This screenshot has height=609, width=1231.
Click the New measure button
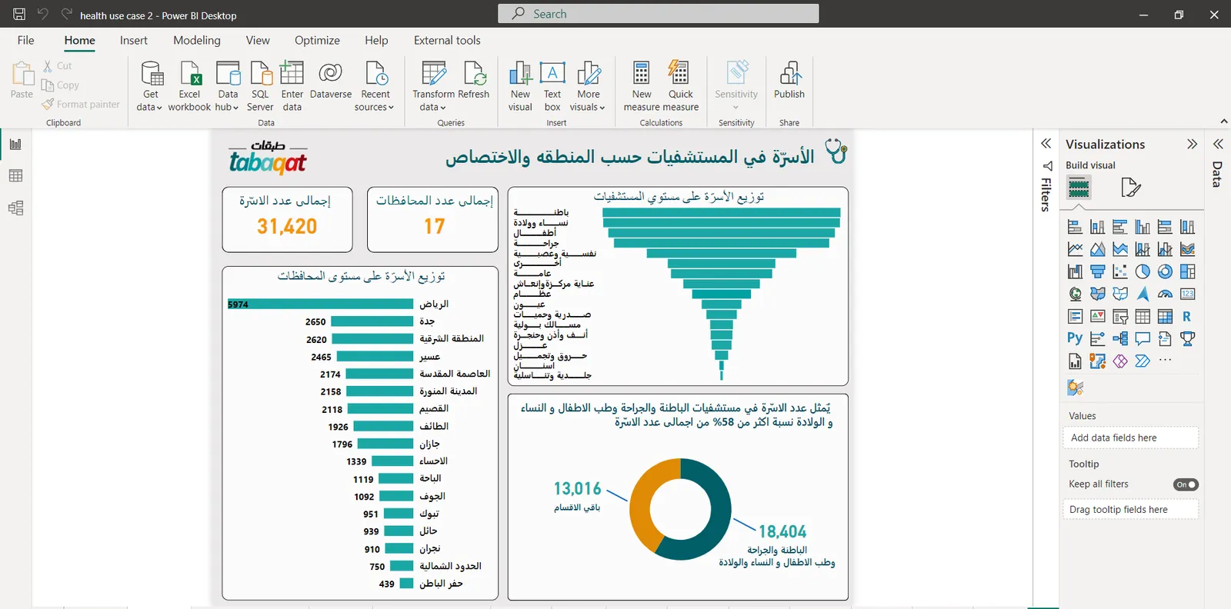coord(642,85)
